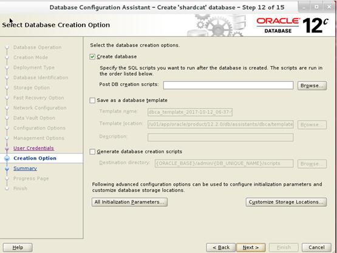Proceed with the Next button
Image resolution: width=337 pixels, height=253 pixels.
(x=251, y=248)
